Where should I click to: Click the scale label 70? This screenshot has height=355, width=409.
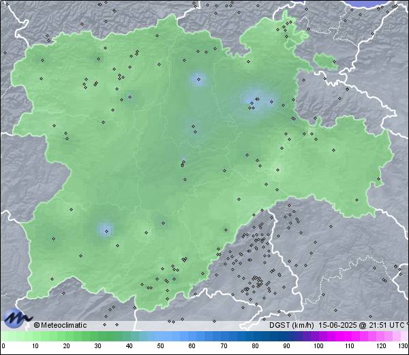[x=224, y=346]
